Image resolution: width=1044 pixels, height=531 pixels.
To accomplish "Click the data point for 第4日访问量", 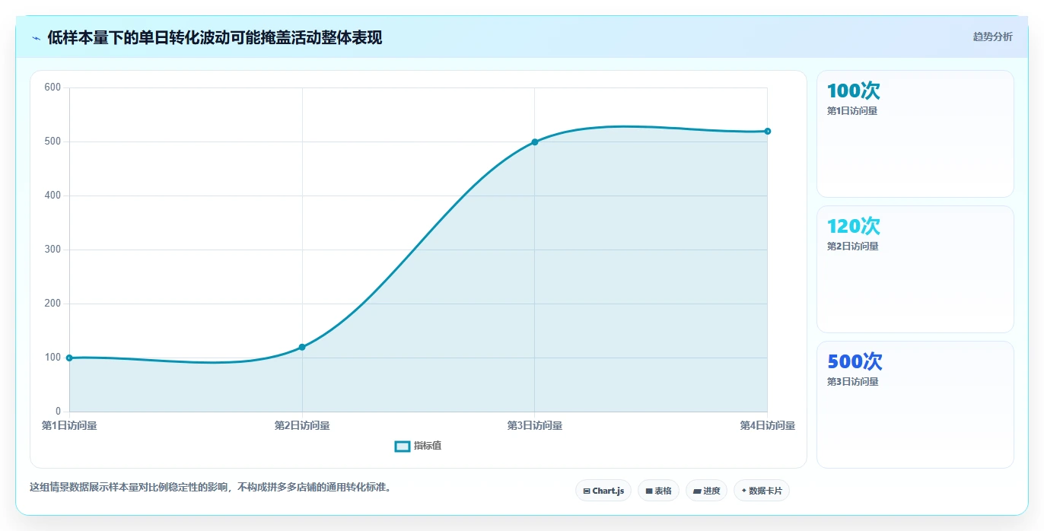I will click(x=767, y=132).
